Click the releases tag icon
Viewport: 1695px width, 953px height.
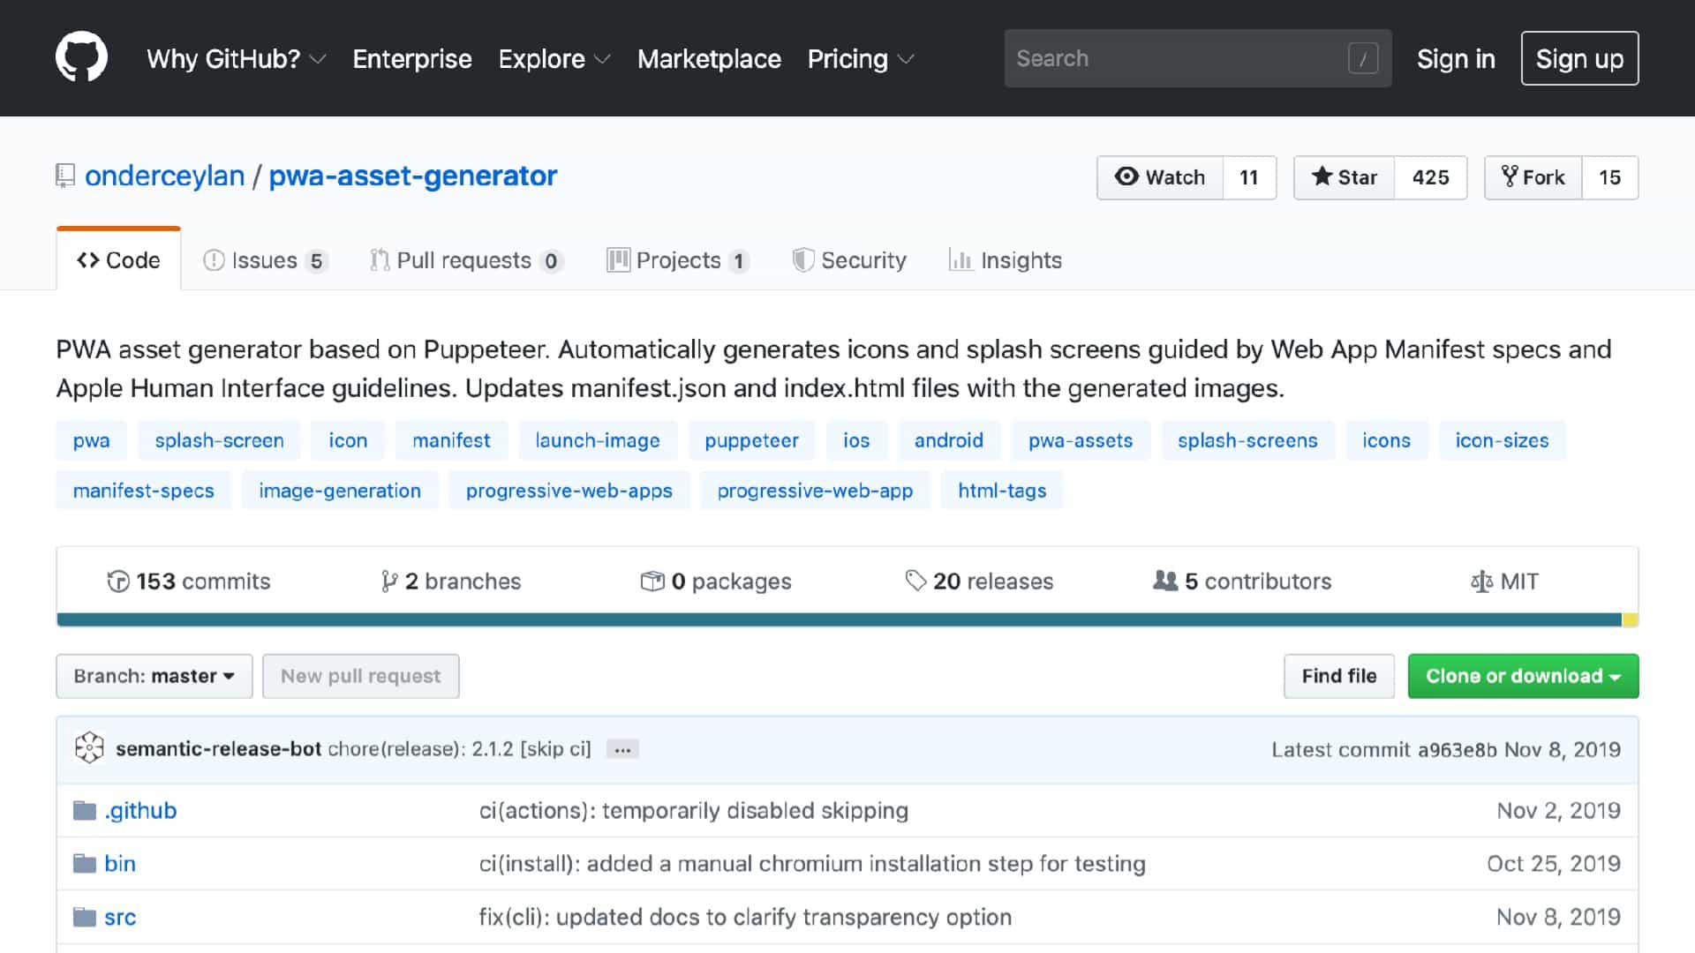click(x=915, y=581)
